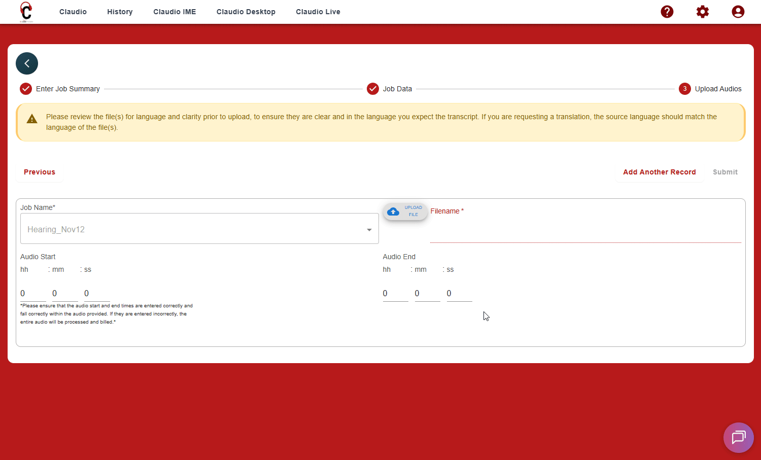This screenshot has height=460, width=761.
Task: Open Claudio Desktop from top navigation
Action: pyautogui.click(x=246, y=12)
